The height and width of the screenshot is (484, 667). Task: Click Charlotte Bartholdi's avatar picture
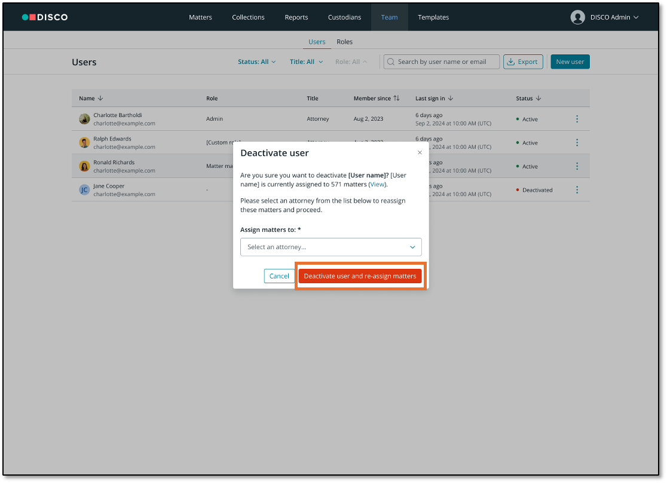(x=84, y=119)
